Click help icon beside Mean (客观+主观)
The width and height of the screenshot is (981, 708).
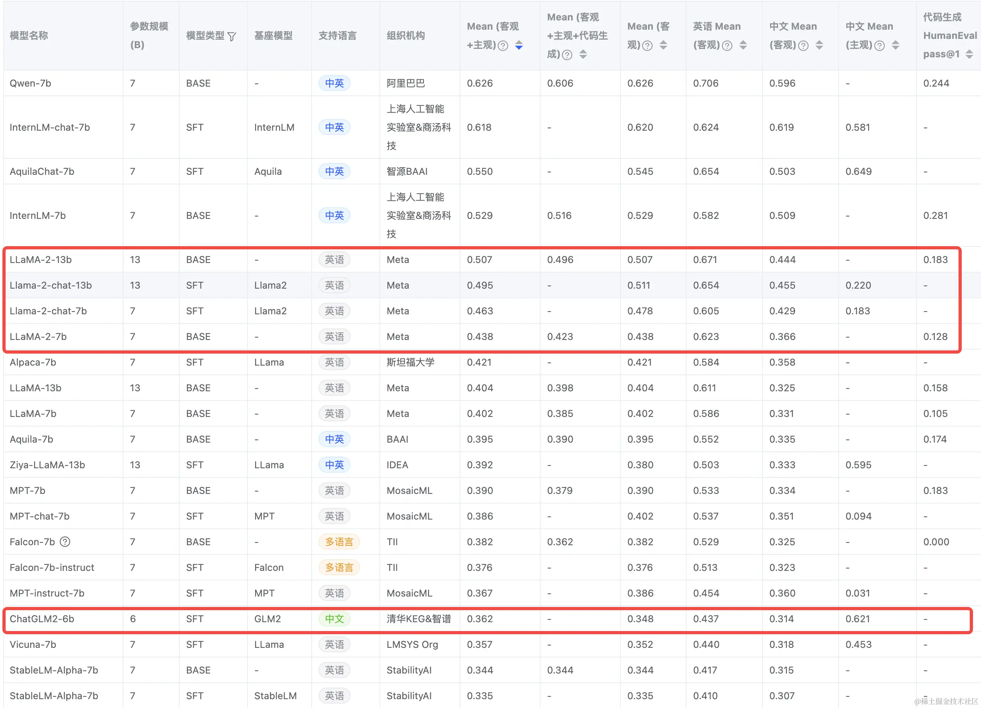tap(503, 45)
